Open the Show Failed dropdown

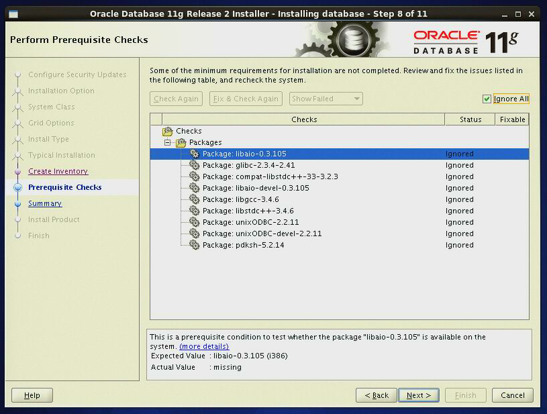tap(326, 99)
